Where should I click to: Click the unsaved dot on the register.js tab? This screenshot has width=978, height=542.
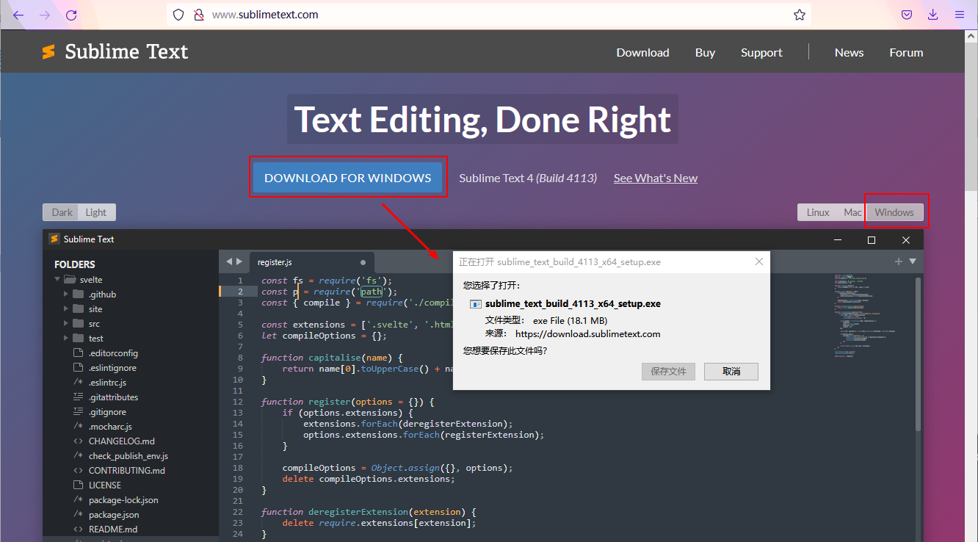coord(363,262)
